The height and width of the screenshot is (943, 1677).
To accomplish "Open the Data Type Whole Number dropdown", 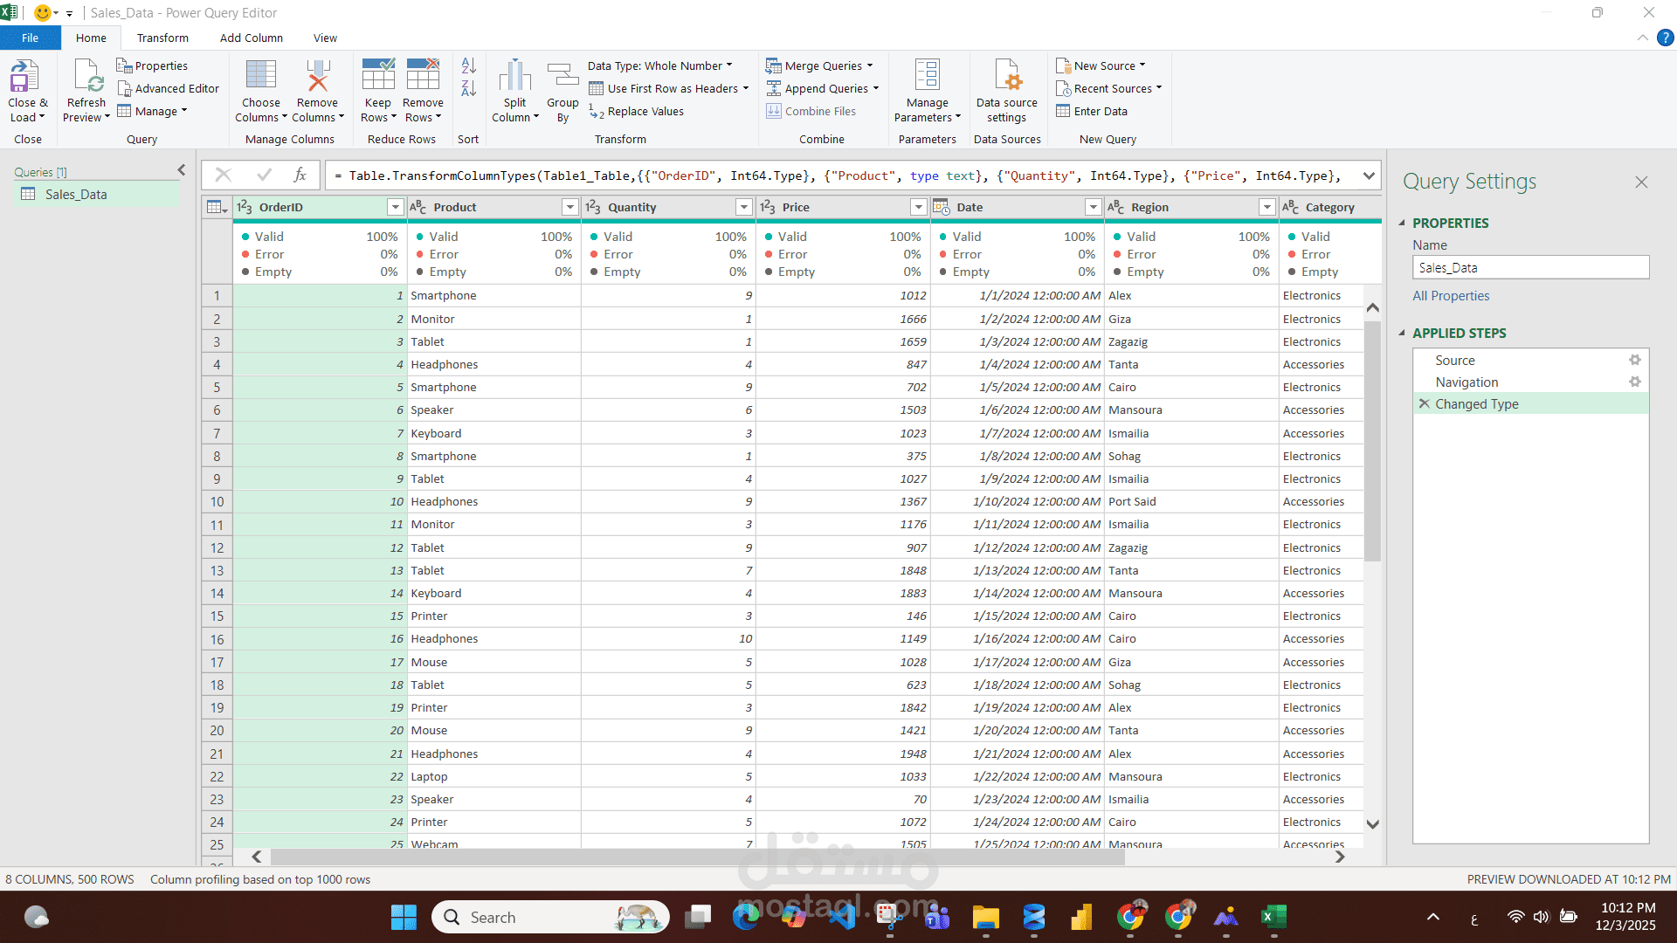I will point(659,65).
